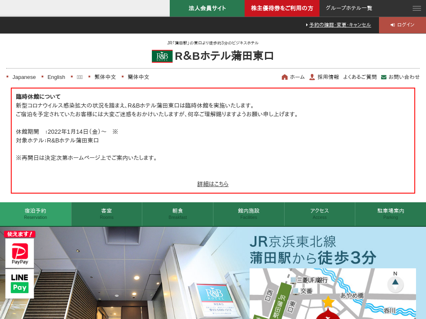This screenshot has height=319, width=426.
Task: Open お問い合わせ link
Action: click(404, 77)
